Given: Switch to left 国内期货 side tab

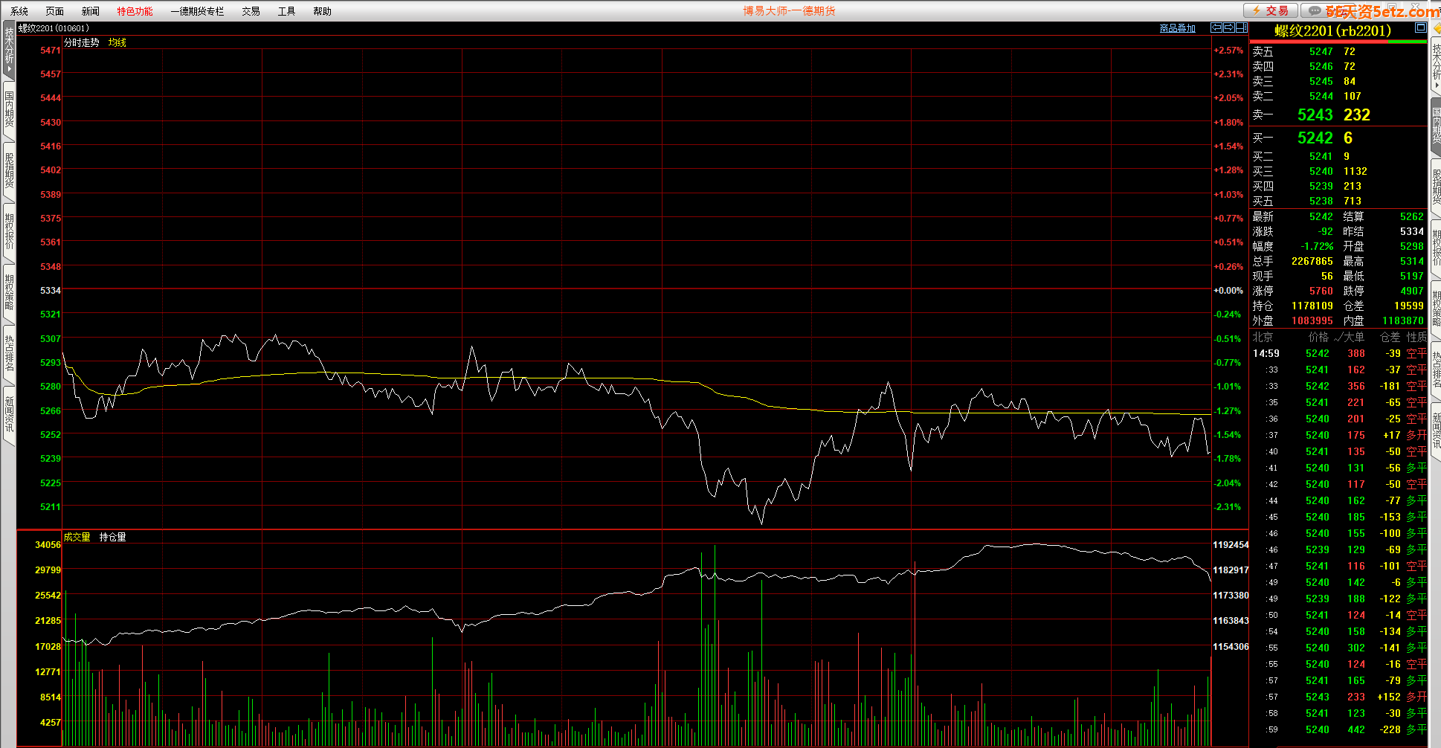Looking at the screenshot, I should 9,109.
